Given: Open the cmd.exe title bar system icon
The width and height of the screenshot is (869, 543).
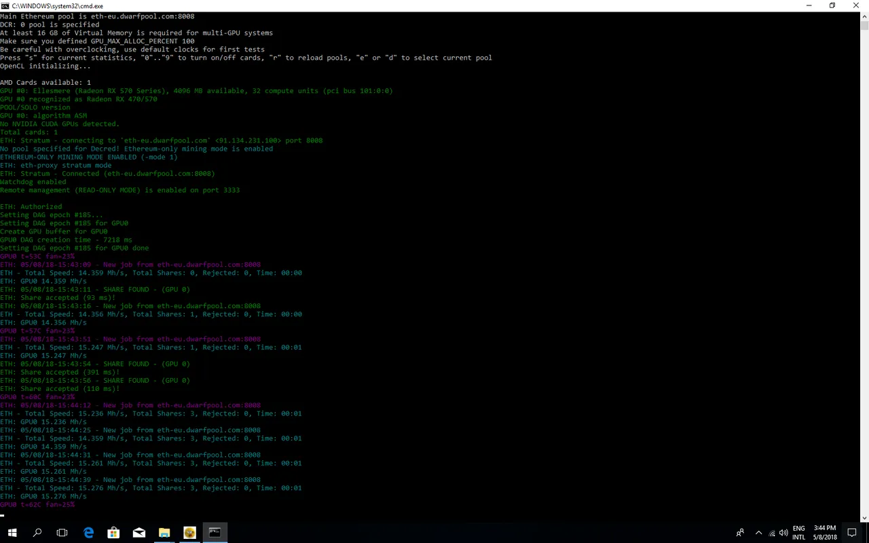Looking at the screenshot, I should (5, 5).
